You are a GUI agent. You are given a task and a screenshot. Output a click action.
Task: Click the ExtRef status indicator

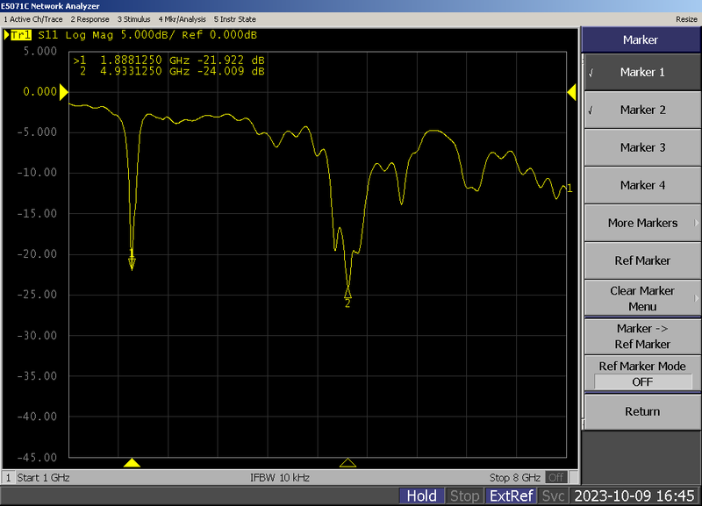point(511,495)
